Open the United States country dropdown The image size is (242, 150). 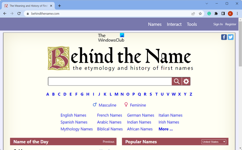pyautogui.click(x=214, y=142)
